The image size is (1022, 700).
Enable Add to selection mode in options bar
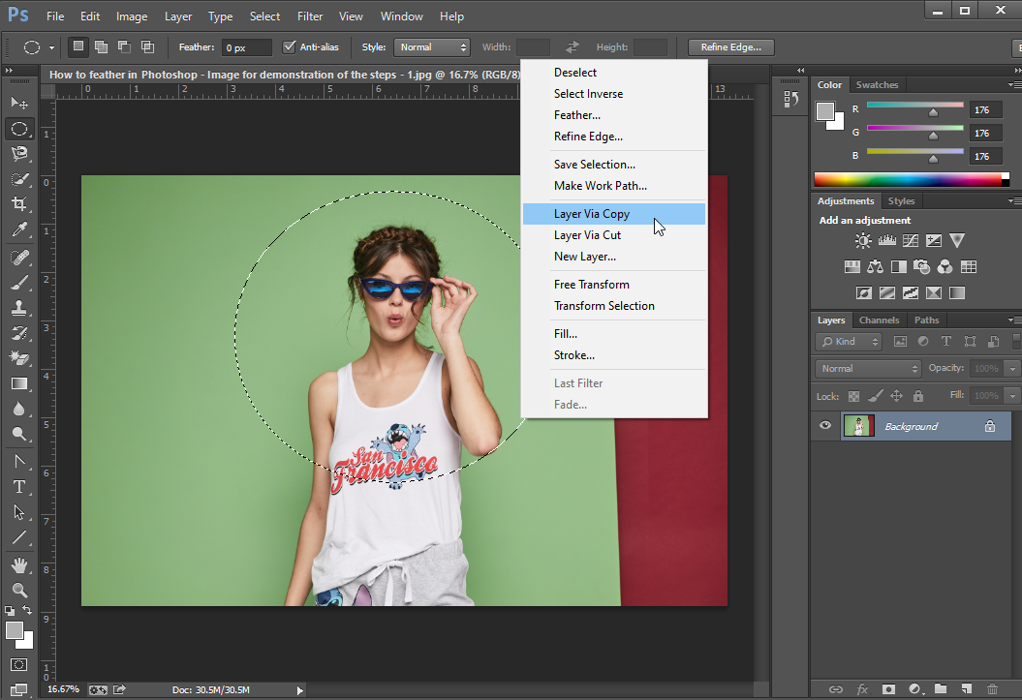pos(101,46)
